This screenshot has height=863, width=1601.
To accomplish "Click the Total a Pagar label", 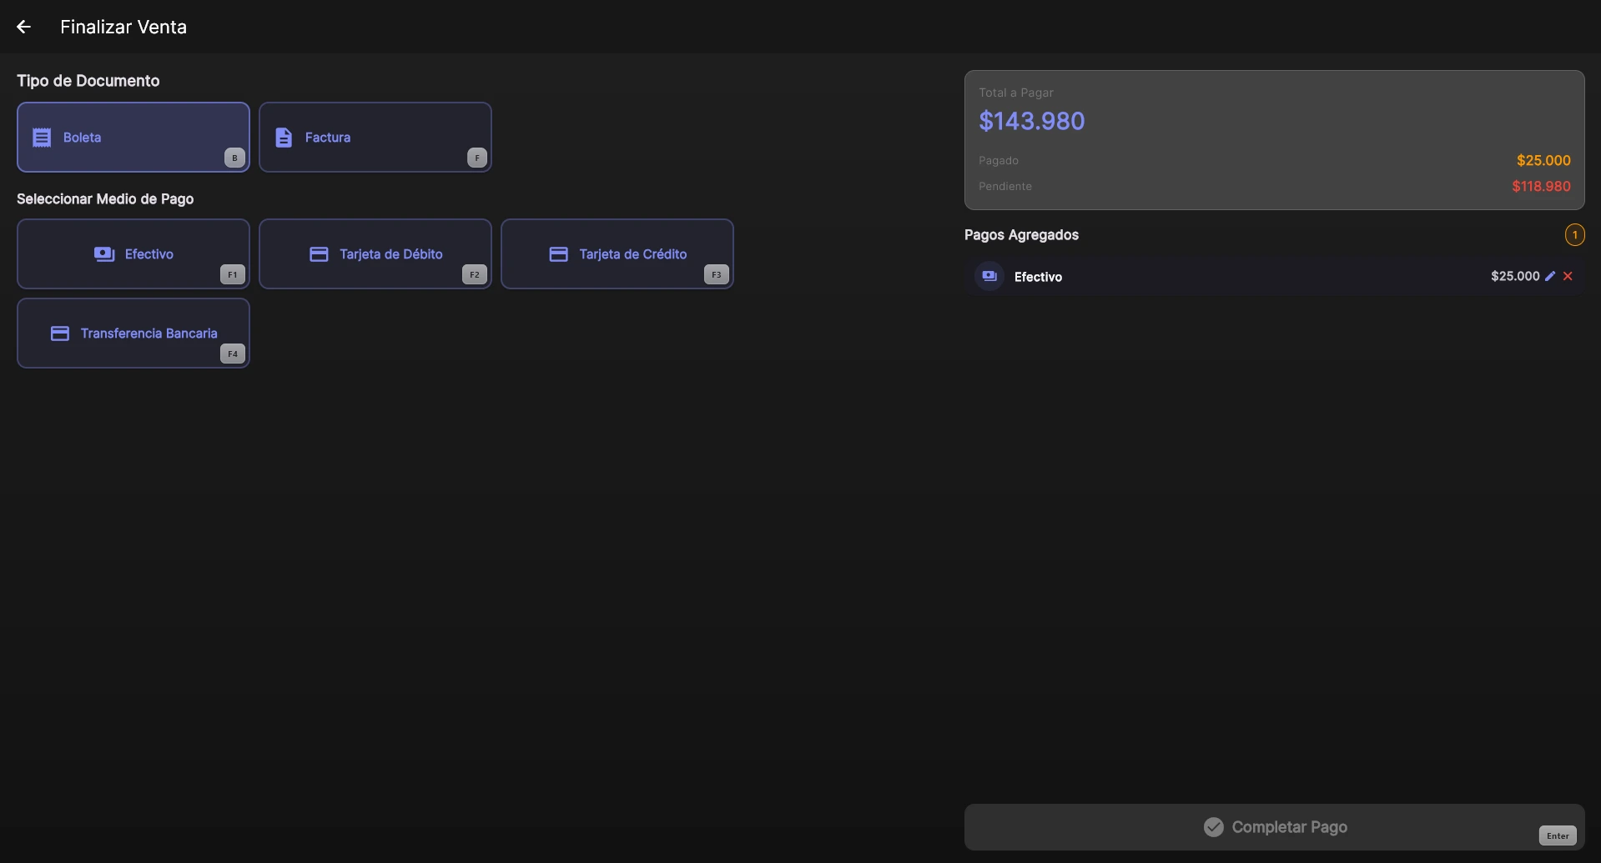I will 1016,93.
